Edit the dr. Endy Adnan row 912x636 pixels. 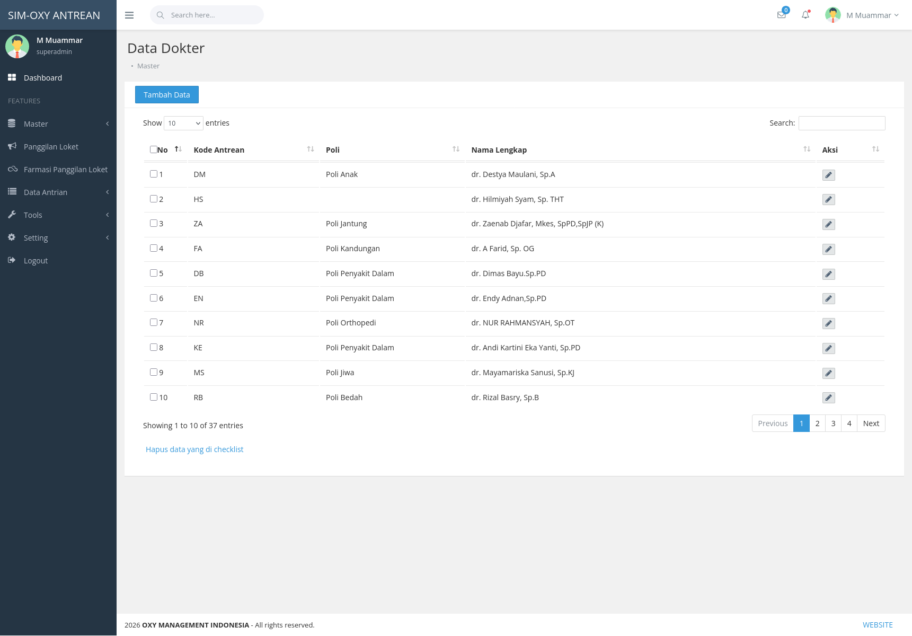pyautogui.click(x=829, y=299)
